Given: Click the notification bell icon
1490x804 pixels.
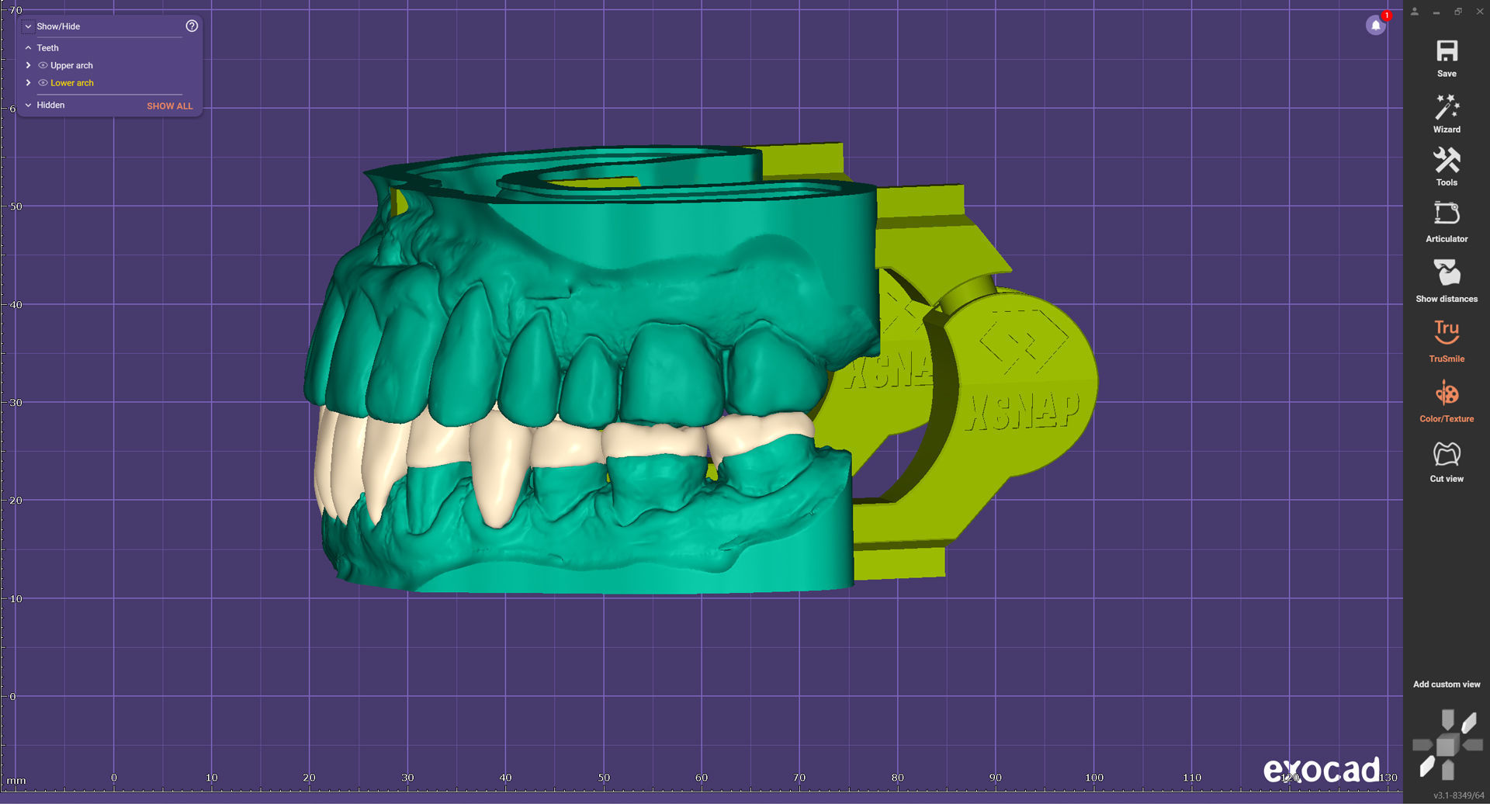Looking at the screenshot, I should [x=1376, y=25].
